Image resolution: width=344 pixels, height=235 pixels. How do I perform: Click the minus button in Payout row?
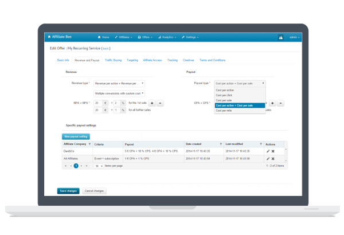click(x=280, y=103)
